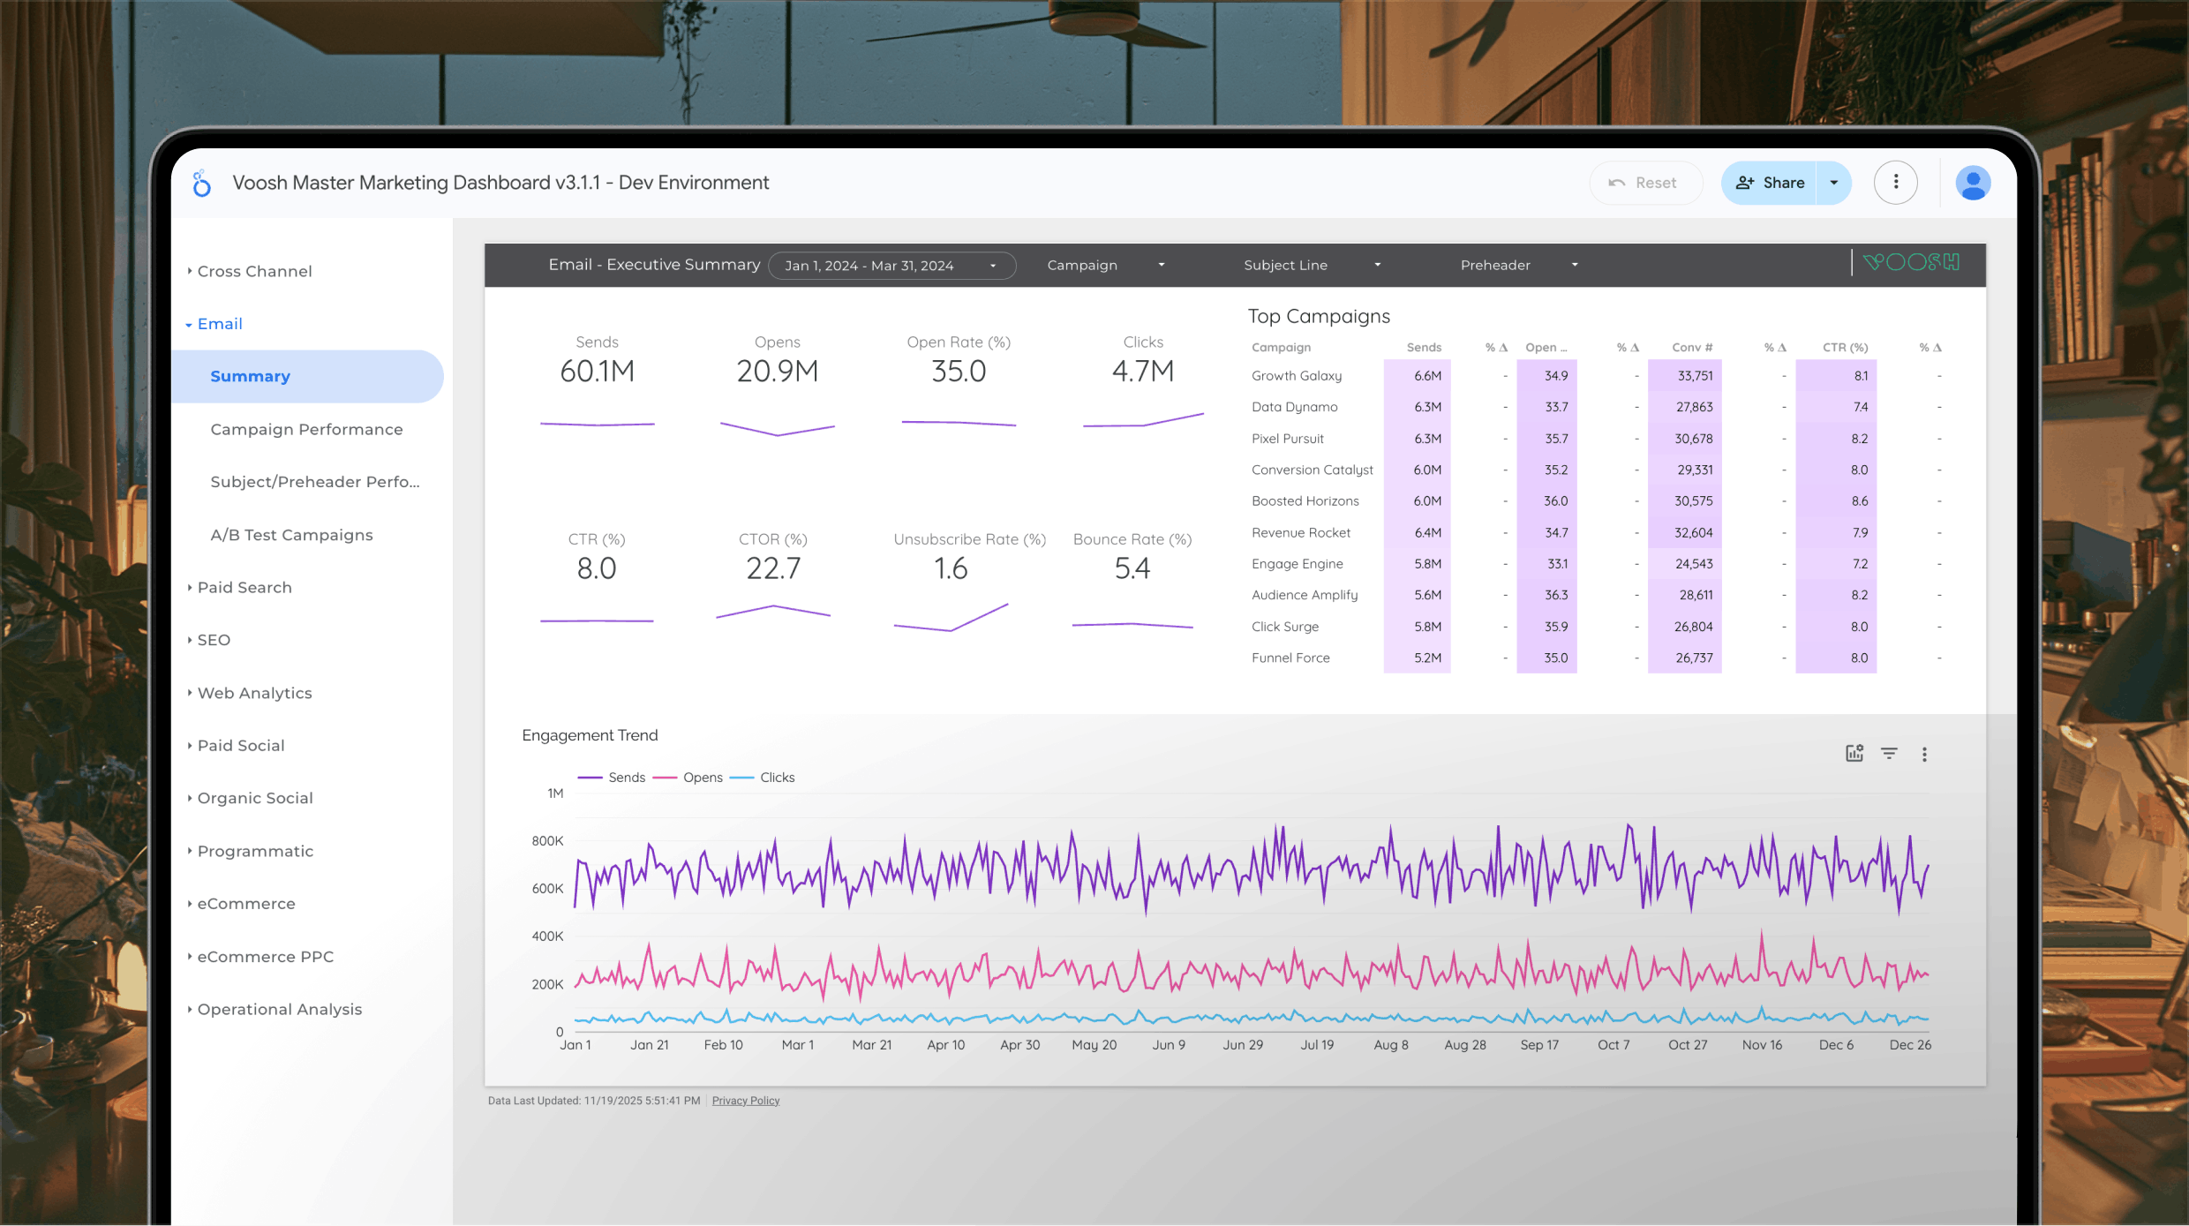
Task: Click the filter icon in Engagement Trend
Action: [x=1889, y=753]
